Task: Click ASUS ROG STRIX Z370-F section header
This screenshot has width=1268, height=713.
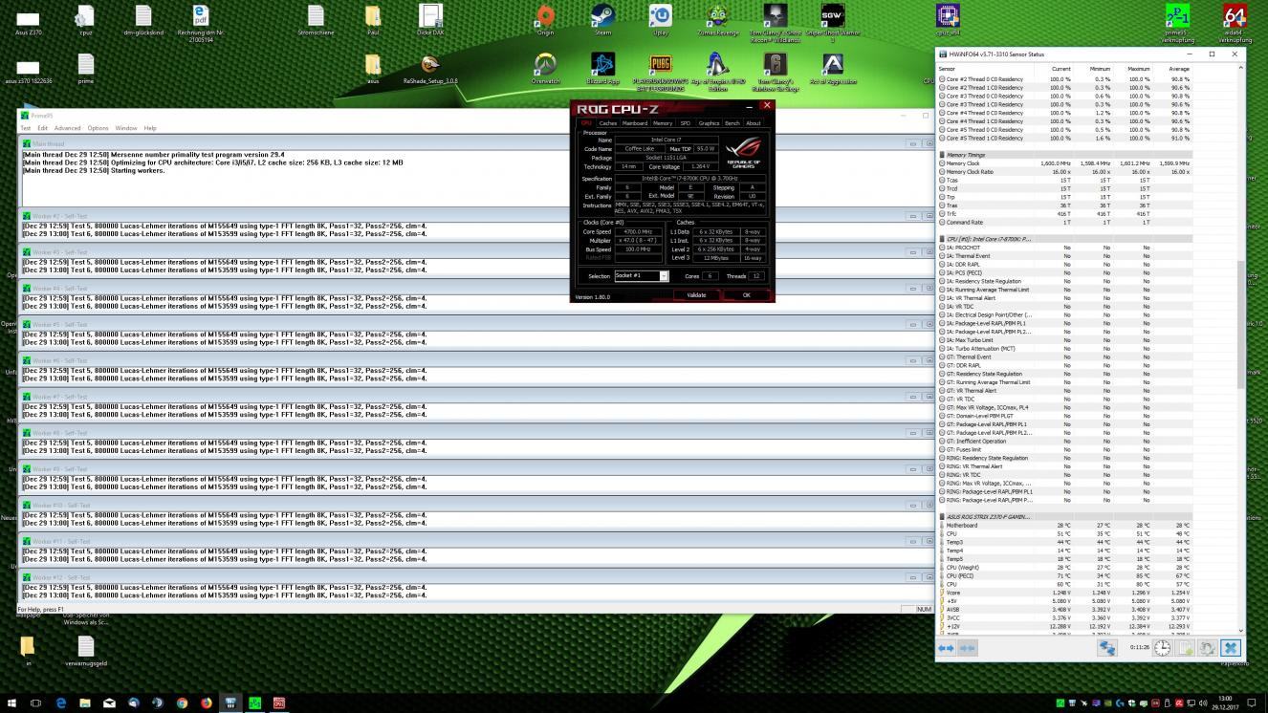Action: coord(1065,517)
